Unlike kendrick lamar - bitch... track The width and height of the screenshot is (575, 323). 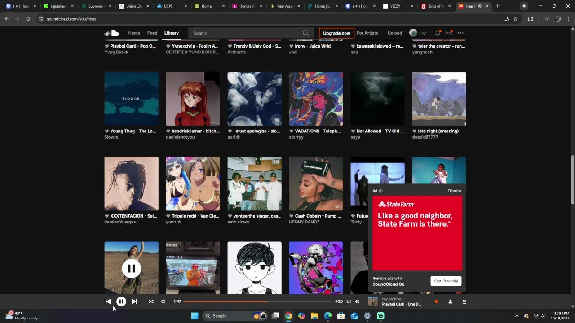pos(168,131)
